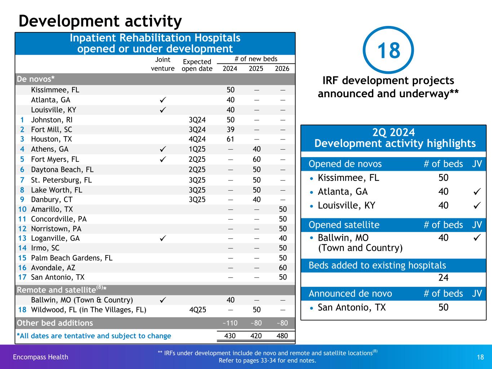Click the joint venture checkmark for Fort Myers, FL
The width and height of the screenshot is (492, 369).
coord(163,159)
